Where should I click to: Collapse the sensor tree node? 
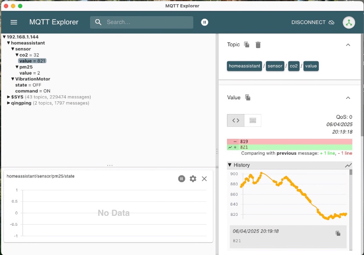(x=13, y=49)
